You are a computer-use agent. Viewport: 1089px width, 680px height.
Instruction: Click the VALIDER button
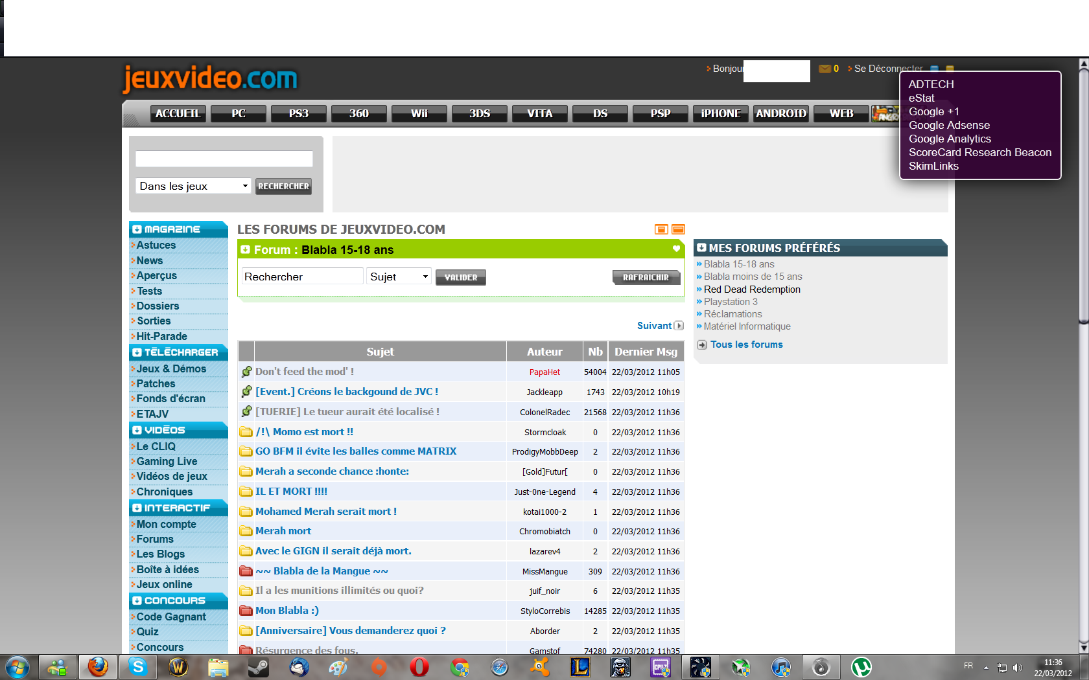click(461, 277)
